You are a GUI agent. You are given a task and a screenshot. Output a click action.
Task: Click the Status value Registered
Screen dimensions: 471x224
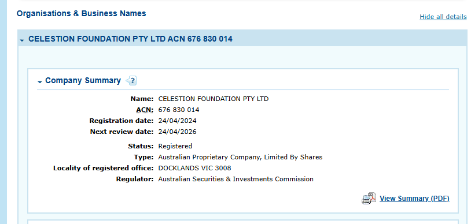(x=175, y=146)
